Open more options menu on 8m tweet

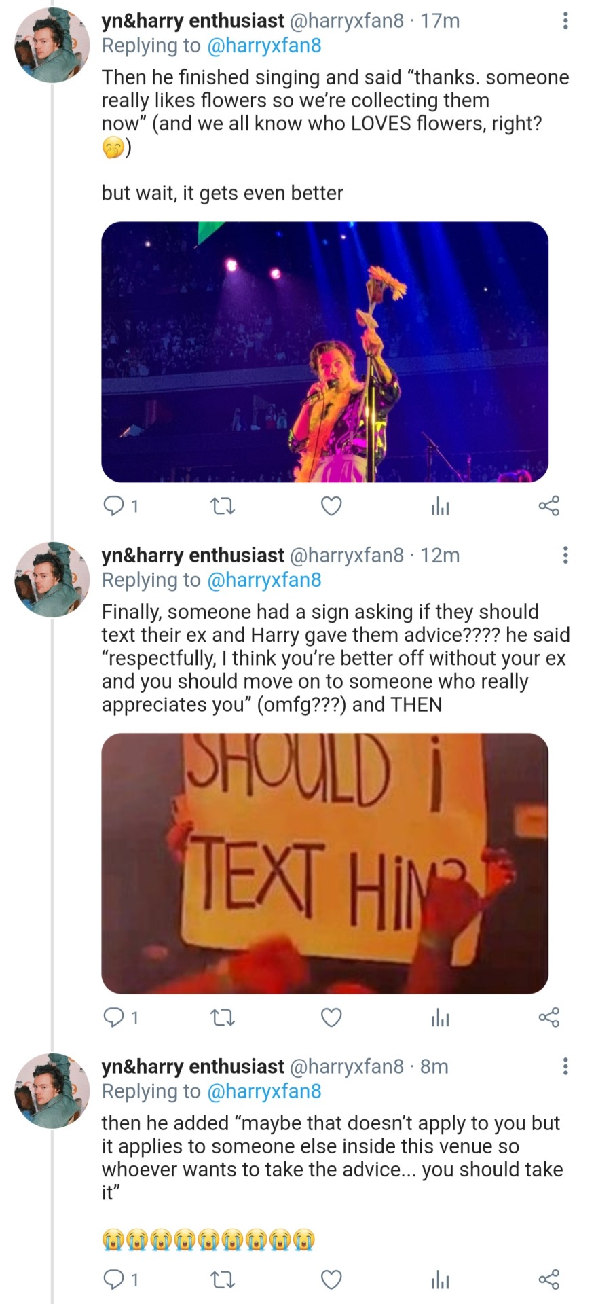pyautogui.click(x=565, y=1066)
